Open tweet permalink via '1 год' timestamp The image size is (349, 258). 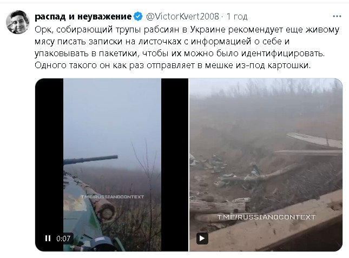tap(237, 16)
